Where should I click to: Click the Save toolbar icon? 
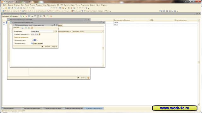[x=9, y=8]
